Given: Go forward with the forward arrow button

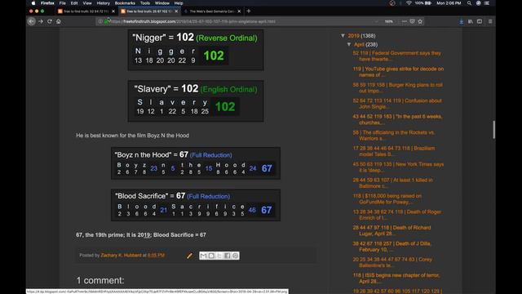Looking at the screenshot, I should pyautogui.click(x=41, y=21).
